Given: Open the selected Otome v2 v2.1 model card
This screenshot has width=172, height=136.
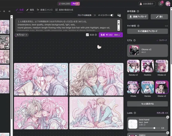Looking at the screenshot, I should coord(148,51).
